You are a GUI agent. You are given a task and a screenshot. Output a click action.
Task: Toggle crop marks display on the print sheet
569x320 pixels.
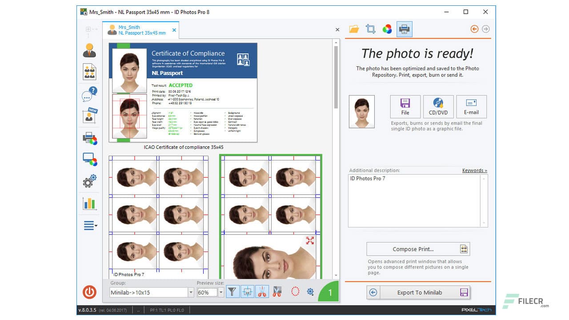click(247, 292)
